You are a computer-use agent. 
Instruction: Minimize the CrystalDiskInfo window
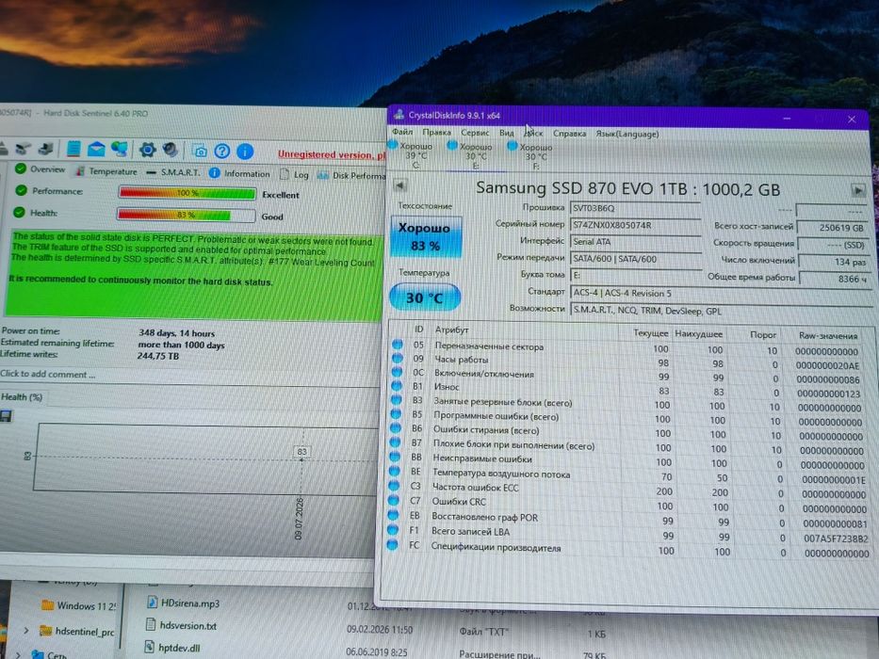(787, 119)
